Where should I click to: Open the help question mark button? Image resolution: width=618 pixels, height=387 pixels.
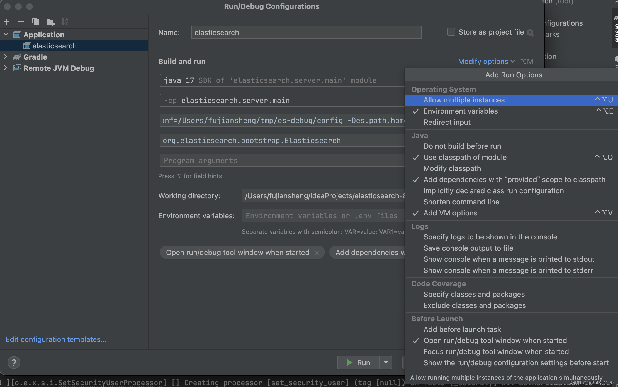pyautogui.click(x=14, y=362)
